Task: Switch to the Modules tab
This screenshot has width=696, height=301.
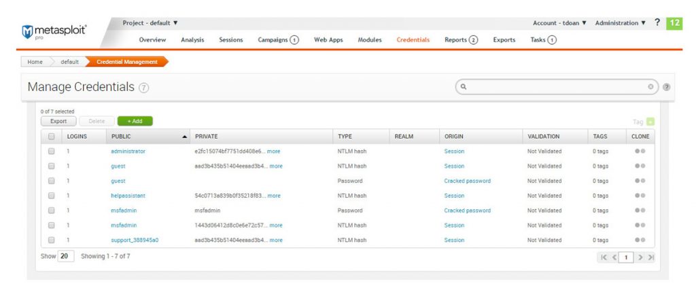Action: coord(370,40)
